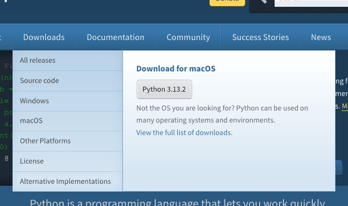Open the Downloads nav menu
Image resolution: width=348 pixels, height=206 pixels.
click(x=44, y=37)
